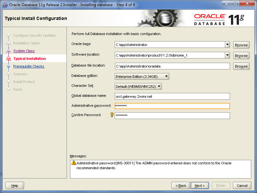This screenshot has width=257, height=193.
Task: Click the Typical Install Configuration heading
Action: [36, 18]
